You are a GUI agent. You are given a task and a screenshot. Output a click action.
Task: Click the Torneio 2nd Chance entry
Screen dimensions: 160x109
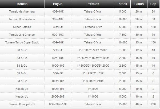point(22,35)
